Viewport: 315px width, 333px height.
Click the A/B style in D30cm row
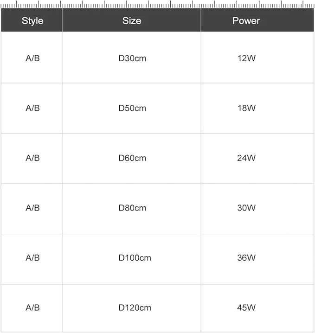[32, 58]
